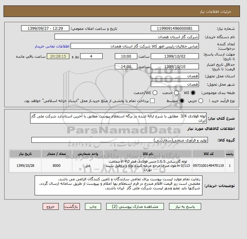Click the response time field 10:00
The height and width of the screenshot is (239, 247).
point(126,56)
